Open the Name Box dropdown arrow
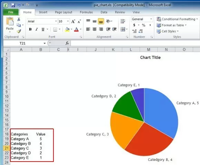The height and width of the screenshot is (165, 200). coord(44,43)
